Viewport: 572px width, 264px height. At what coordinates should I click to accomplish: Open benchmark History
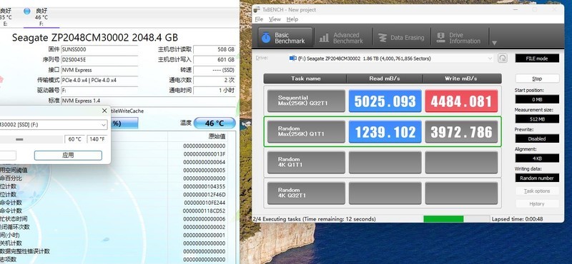(x=537, y=204)
